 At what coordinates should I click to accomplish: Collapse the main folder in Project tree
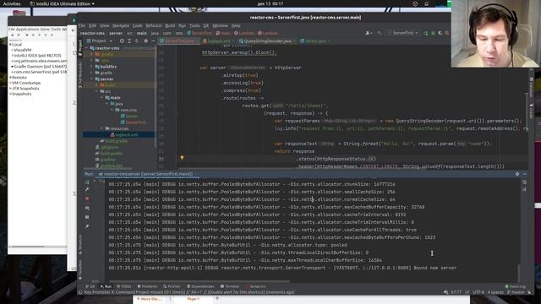101,98
